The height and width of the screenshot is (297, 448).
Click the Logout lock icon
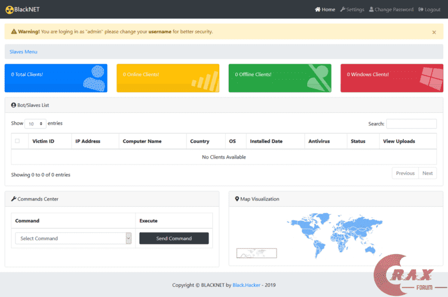[x=421, y=10]
